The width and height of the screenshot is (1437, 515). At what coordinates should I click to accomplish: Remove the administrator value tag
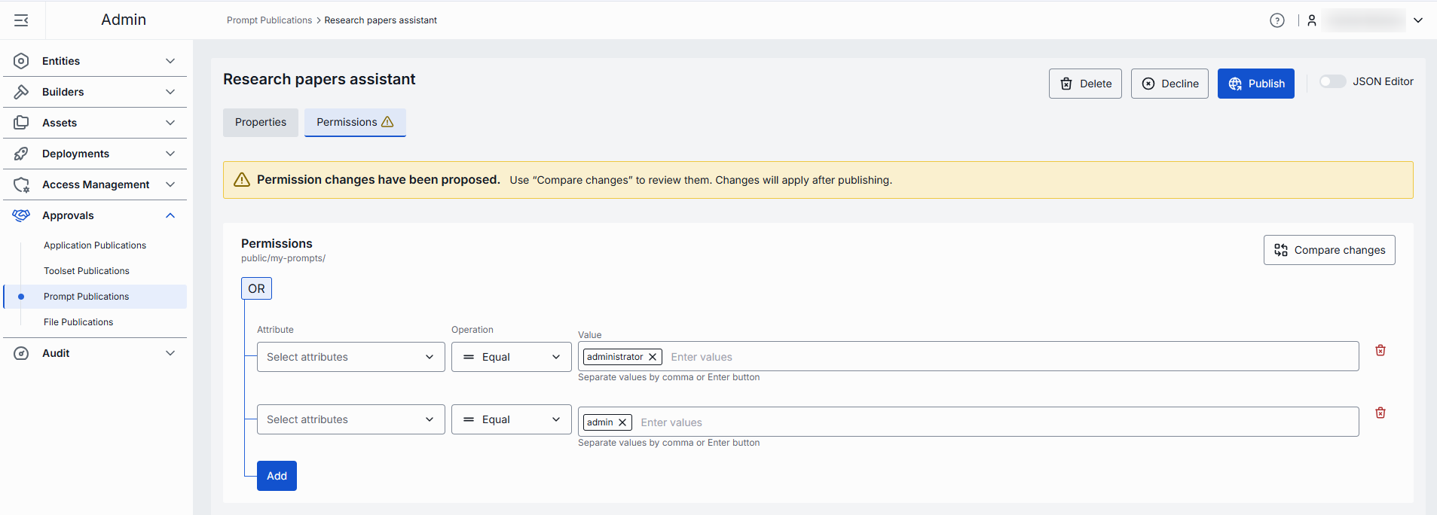click(x=653, y=357)
